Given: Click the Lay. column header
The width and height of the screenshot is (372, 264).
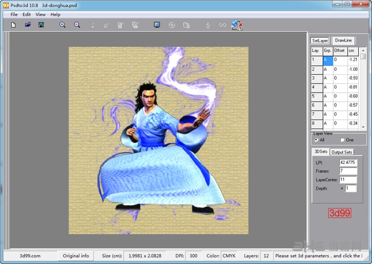Looking at the screenshot, I should pos(317,51).
